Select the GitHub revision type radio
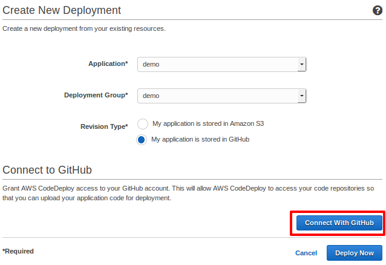The image size is (386, 265). pyautogui.click(x=142, y=140)
